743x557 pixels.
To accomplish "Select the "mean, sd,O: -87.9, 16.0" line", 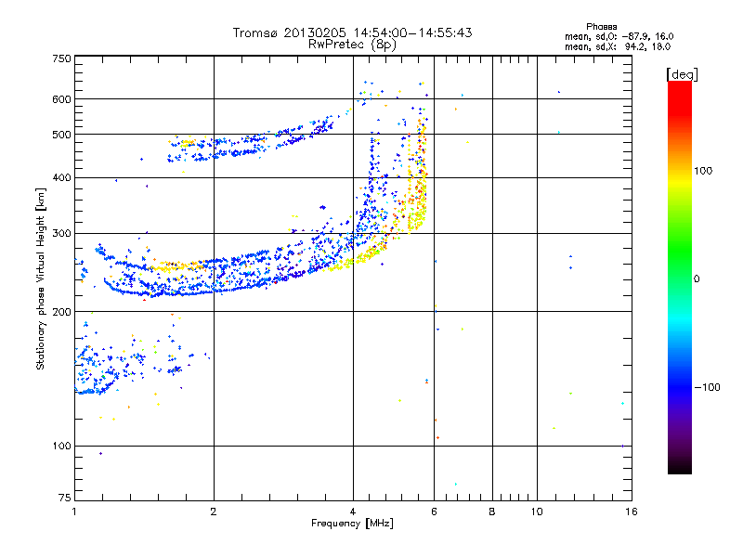I will (619, 36).
